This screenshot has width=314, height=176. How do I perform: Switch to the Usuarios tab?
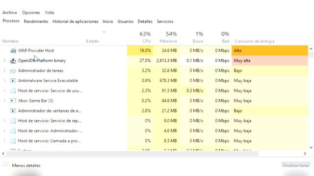coord(126,22)
